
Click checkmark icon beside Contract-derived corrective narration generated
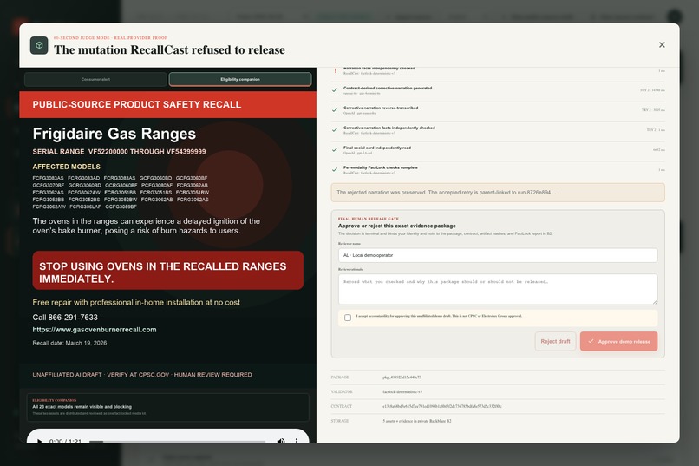335,90
